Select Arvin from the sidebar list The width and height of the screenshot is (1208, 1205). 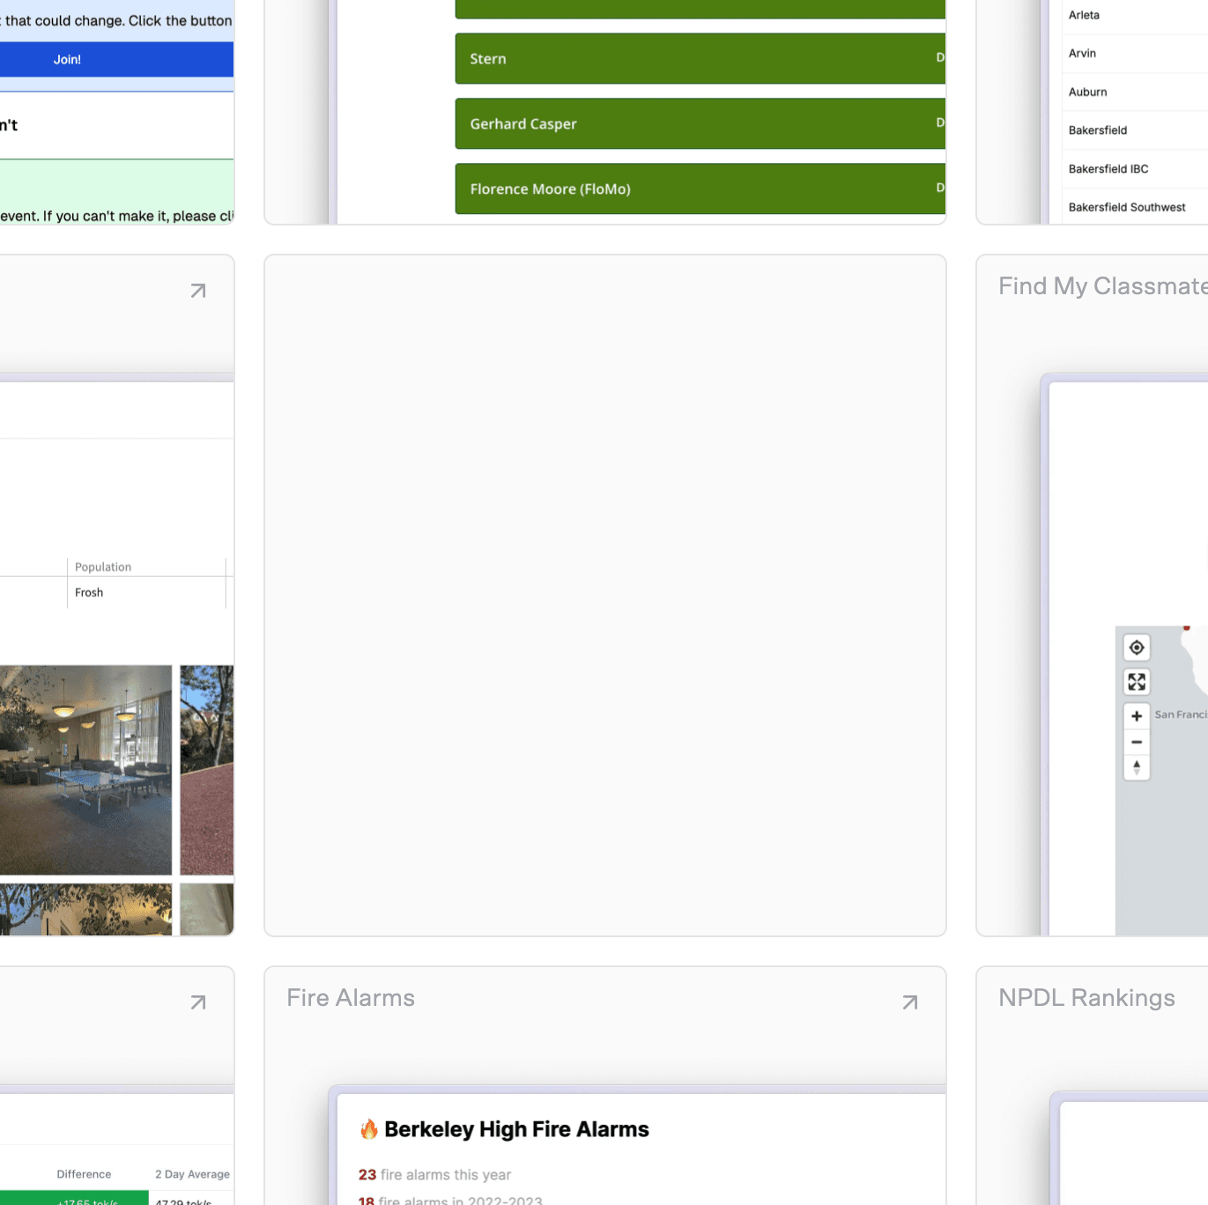[x=1082, y=54]
